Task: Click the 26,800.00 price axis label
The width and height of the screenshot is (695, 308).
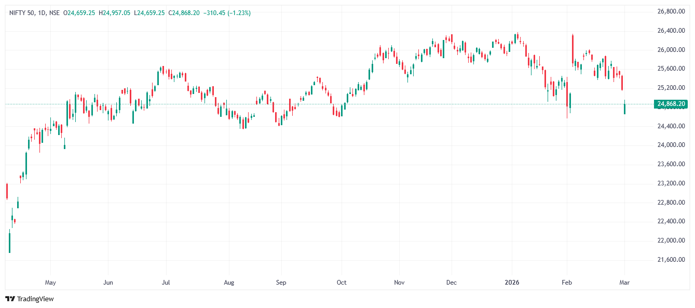Action: pos(672,11)
